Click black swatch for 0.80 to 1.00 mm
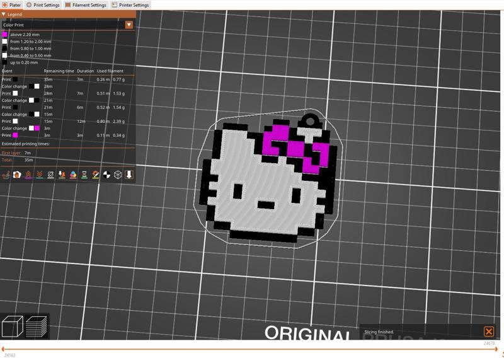 pos(4,49)
